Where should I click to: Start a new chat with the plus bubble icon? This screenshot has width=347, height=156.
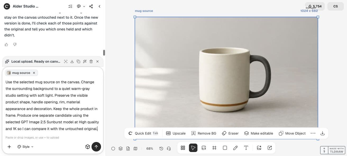click(x=79, y=6)
